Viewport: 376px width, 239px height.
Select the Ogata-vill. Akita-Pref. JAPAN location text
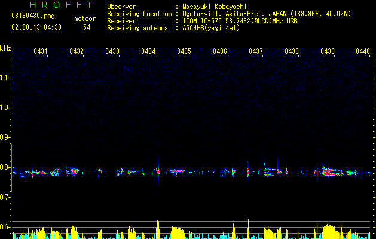(x=267, y=14)
